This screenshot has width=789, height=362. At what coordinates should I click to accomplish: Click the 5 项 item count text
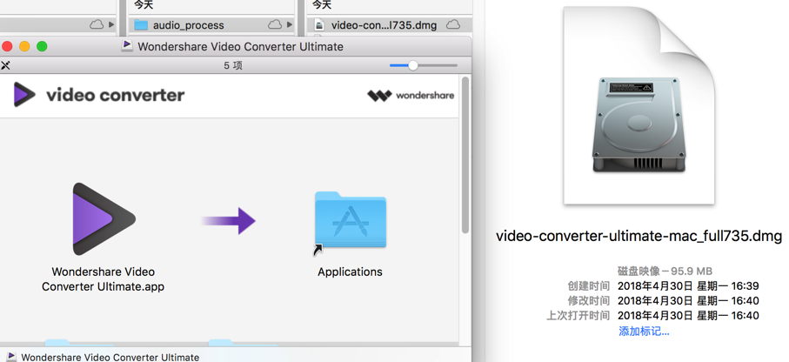tap(233, 65)
